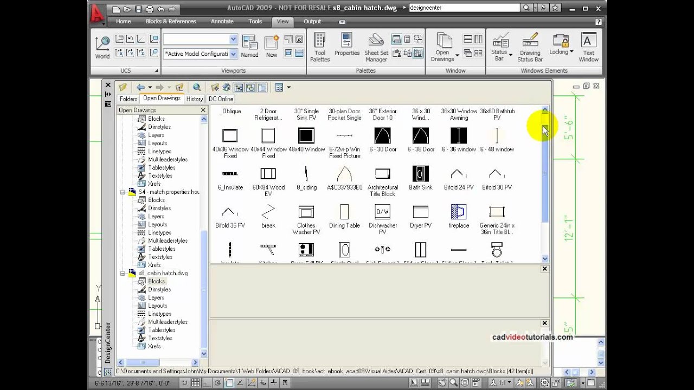The image size is (694, 390).
Task: Toggle the Description pane in DesignCenter toolbar
Action: click(262, 87)
